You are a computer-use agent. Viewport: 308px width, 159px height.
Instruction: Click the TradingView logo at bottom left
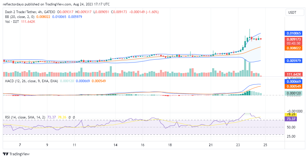pos(16,154)
